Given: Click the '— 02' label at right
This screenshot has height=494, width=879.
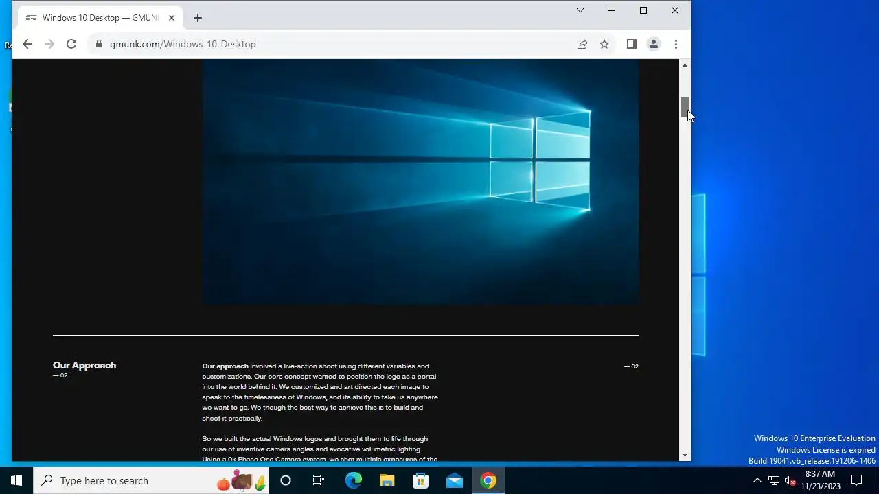Looking at the screenshot, I should click(x=631, y=366).
